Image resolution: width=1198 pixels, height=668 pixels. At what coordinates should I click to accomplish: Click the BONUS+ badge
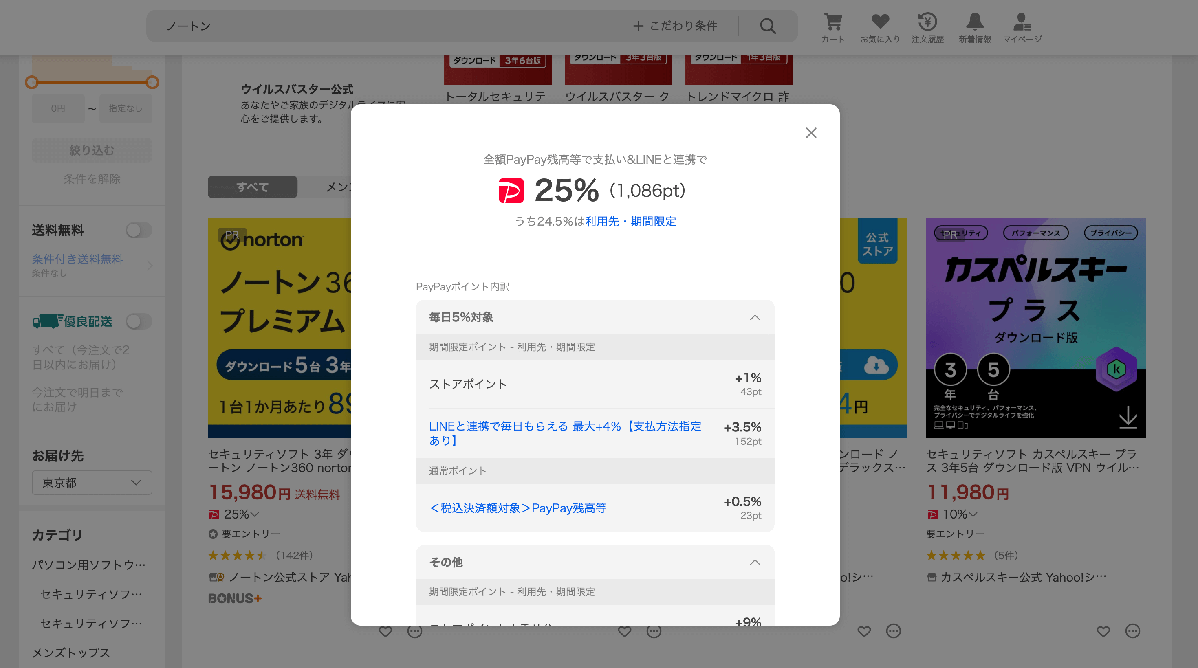235,598
